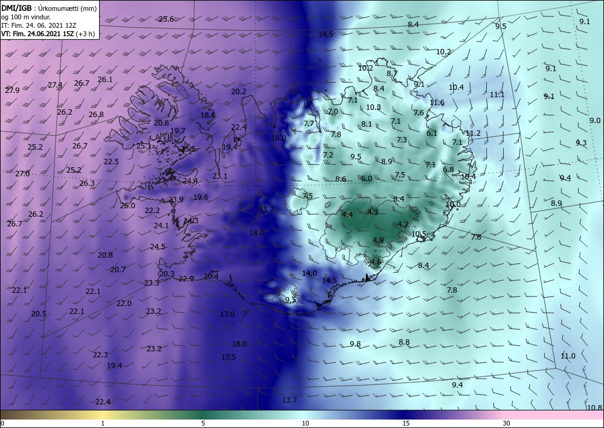The height and width of the screenshot is (428, 604).
Task: Click the value 17.0 on the map
Action: point(227,314)
